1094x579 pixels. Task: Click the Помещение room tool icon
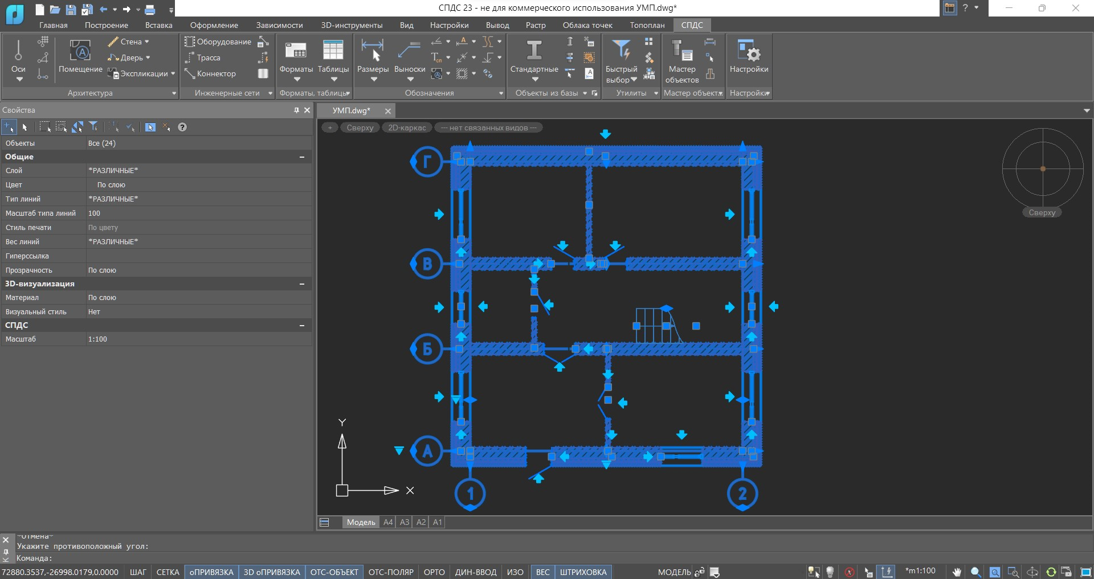(x=80, y=51)
